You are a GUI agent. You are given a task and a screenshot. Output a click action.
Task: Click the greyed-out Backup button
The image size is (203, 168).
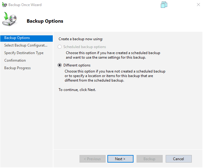pyautogui.click(x=149, y=159)
